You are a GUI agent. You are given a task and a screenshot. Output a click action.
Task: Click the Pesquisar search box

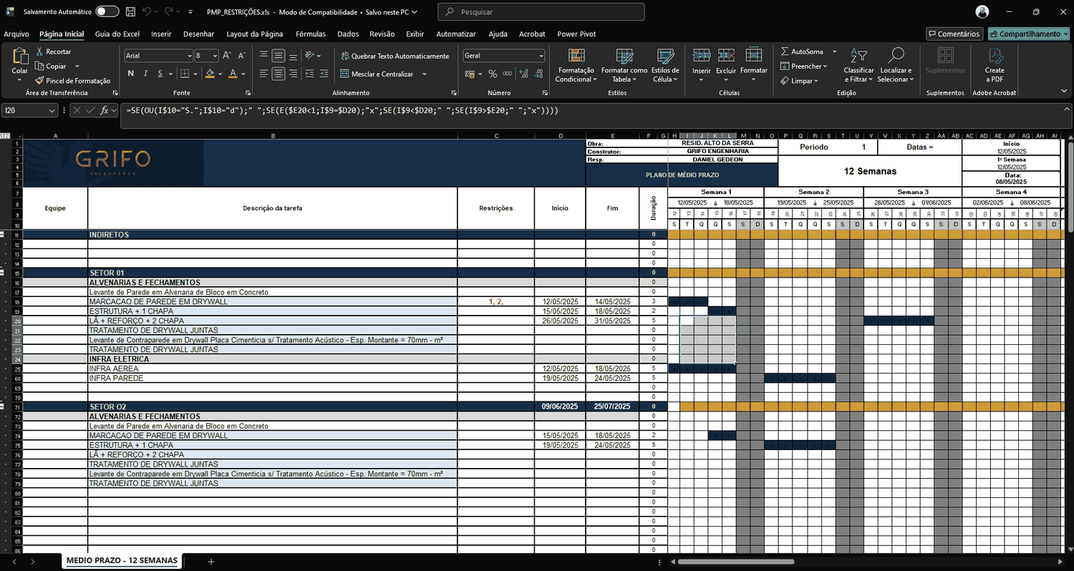(x=541, y=12)
